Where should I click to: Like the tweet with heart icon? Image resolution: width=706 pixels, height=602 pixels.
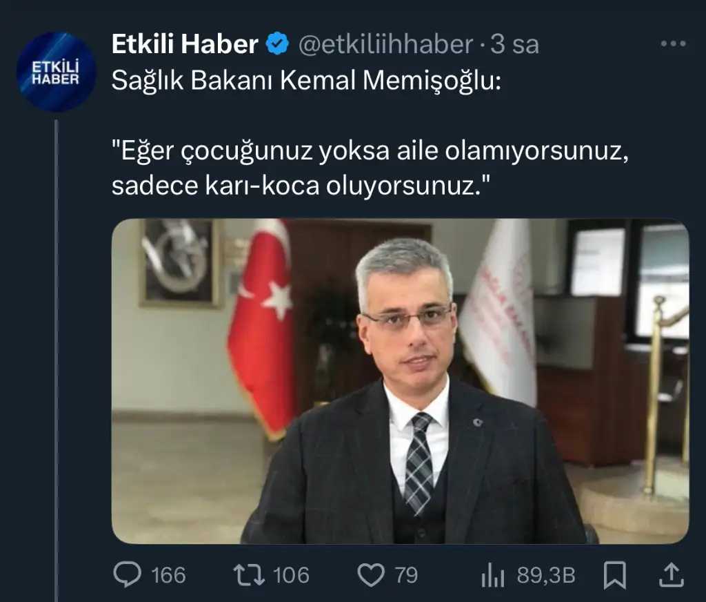(371, 575)
